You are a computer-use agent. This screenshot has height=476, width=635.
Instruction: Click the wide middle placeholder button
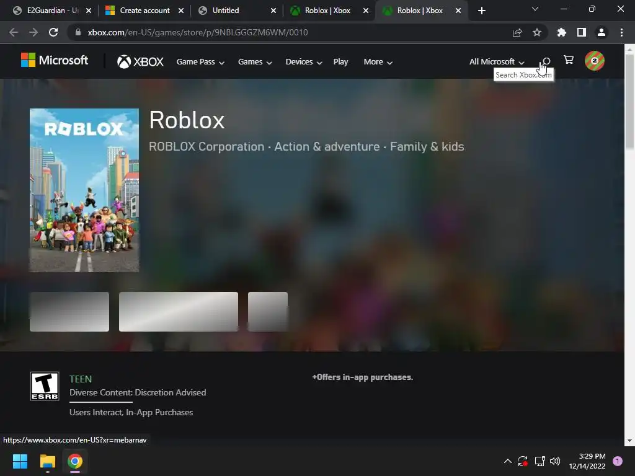pyautogui.click(x=179, y=312)
